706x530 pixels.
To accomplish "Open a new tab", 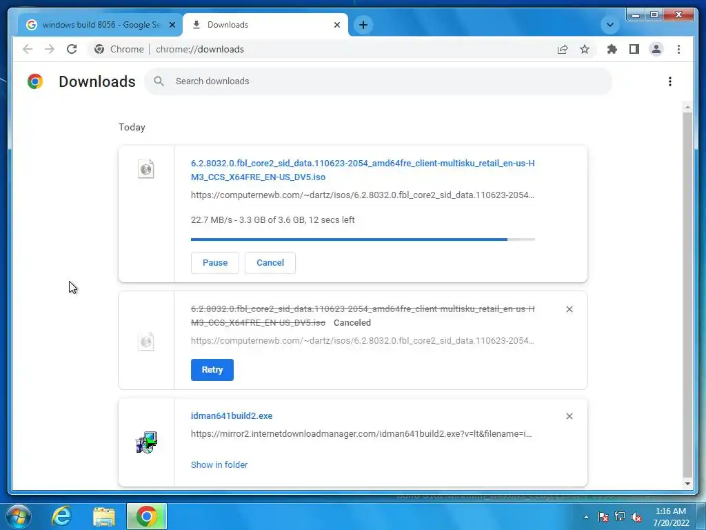I will pyautogui.click(x=363, y=25).
